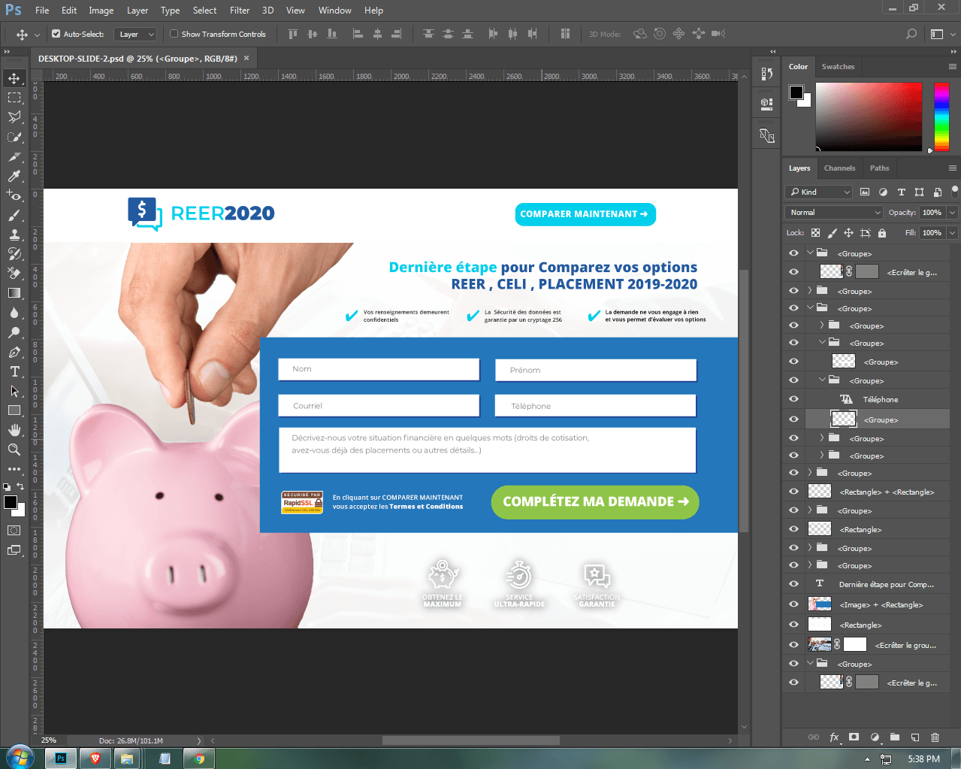Screen dimensions: 961x769
Task: Switch to the Swatches tab
Action: tap(838, 67)
